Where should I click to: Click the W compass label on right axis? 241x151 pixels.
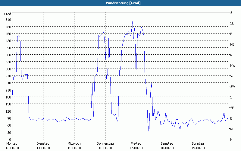(x=231, y=76)
